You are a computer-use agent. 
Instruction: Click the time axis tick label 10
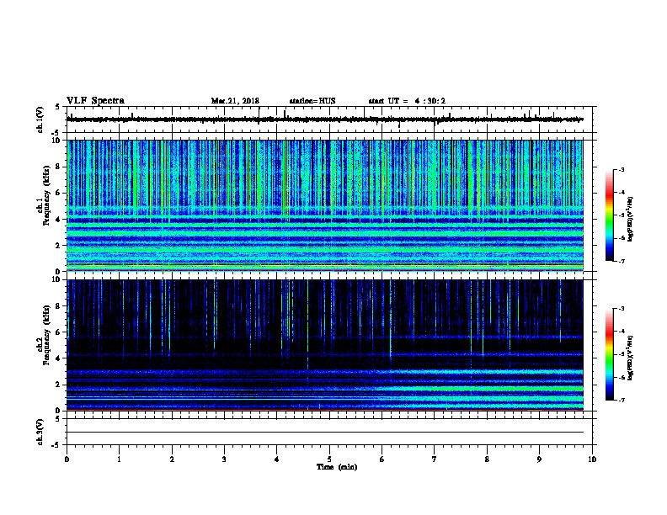point(592,459)
